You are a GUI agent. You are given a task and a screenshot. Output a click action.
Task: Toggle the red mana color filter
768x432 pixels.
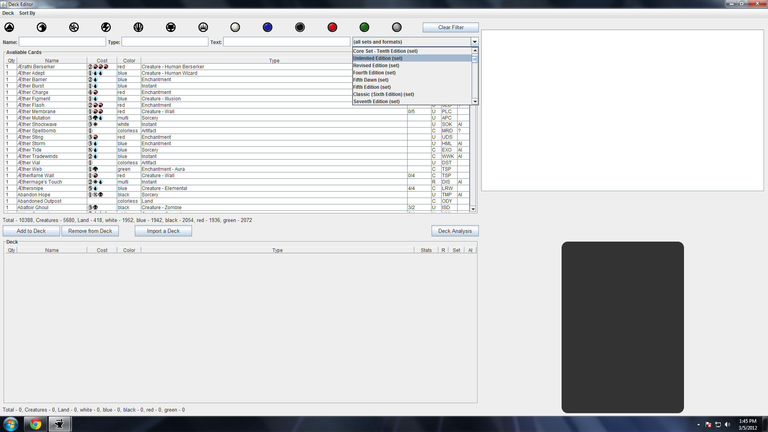332,27
